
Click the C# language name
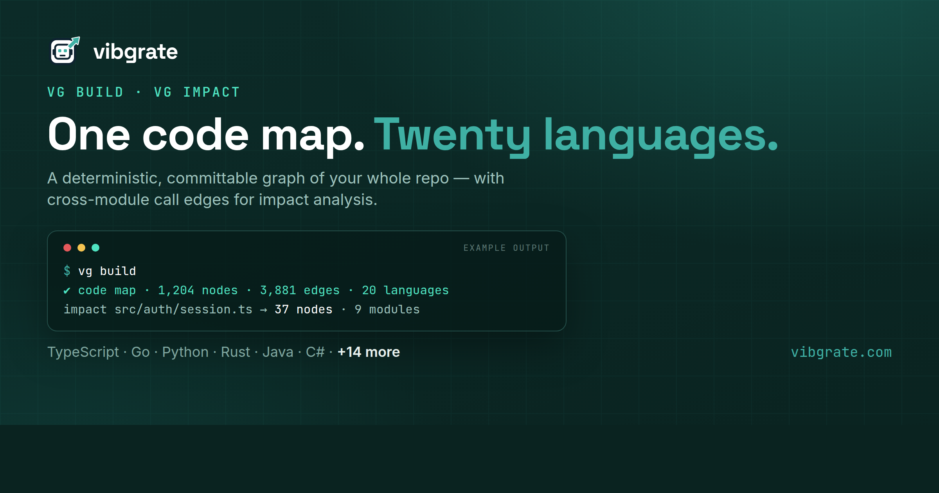pyautogui.click(x=315, y=352)
